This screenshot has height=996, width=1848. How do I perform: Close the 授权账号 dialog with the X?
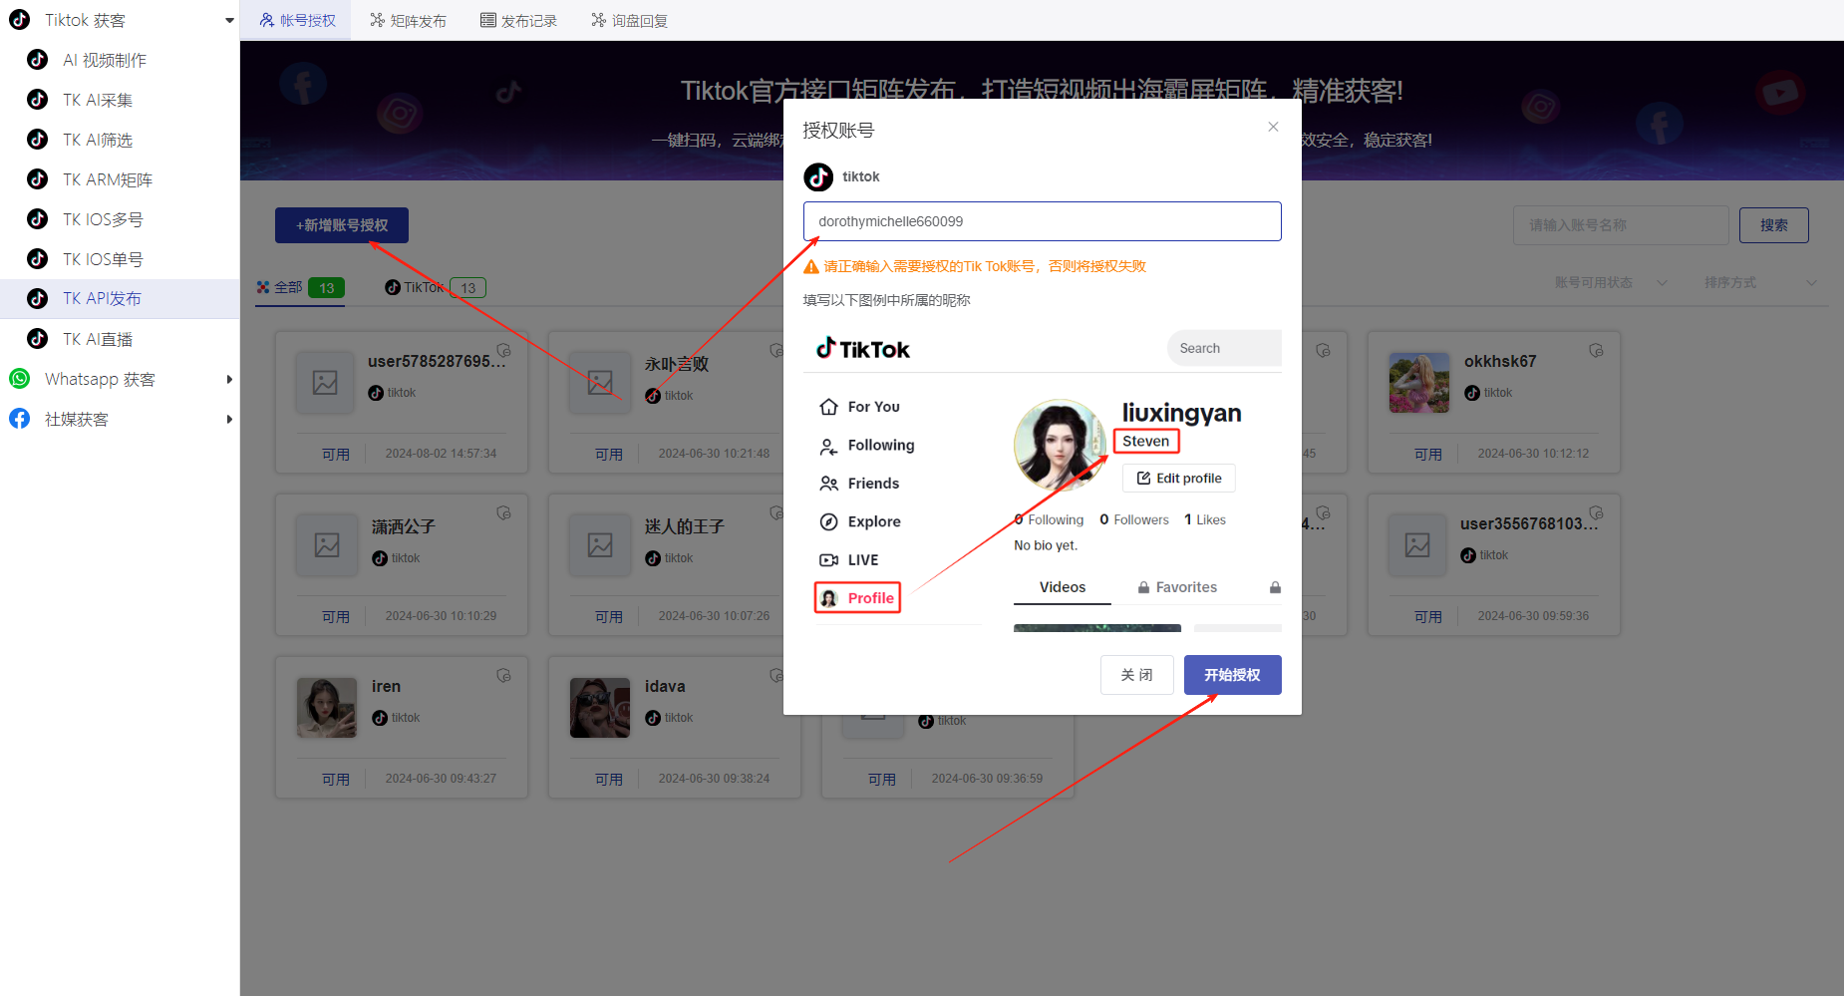point(1273,127)
